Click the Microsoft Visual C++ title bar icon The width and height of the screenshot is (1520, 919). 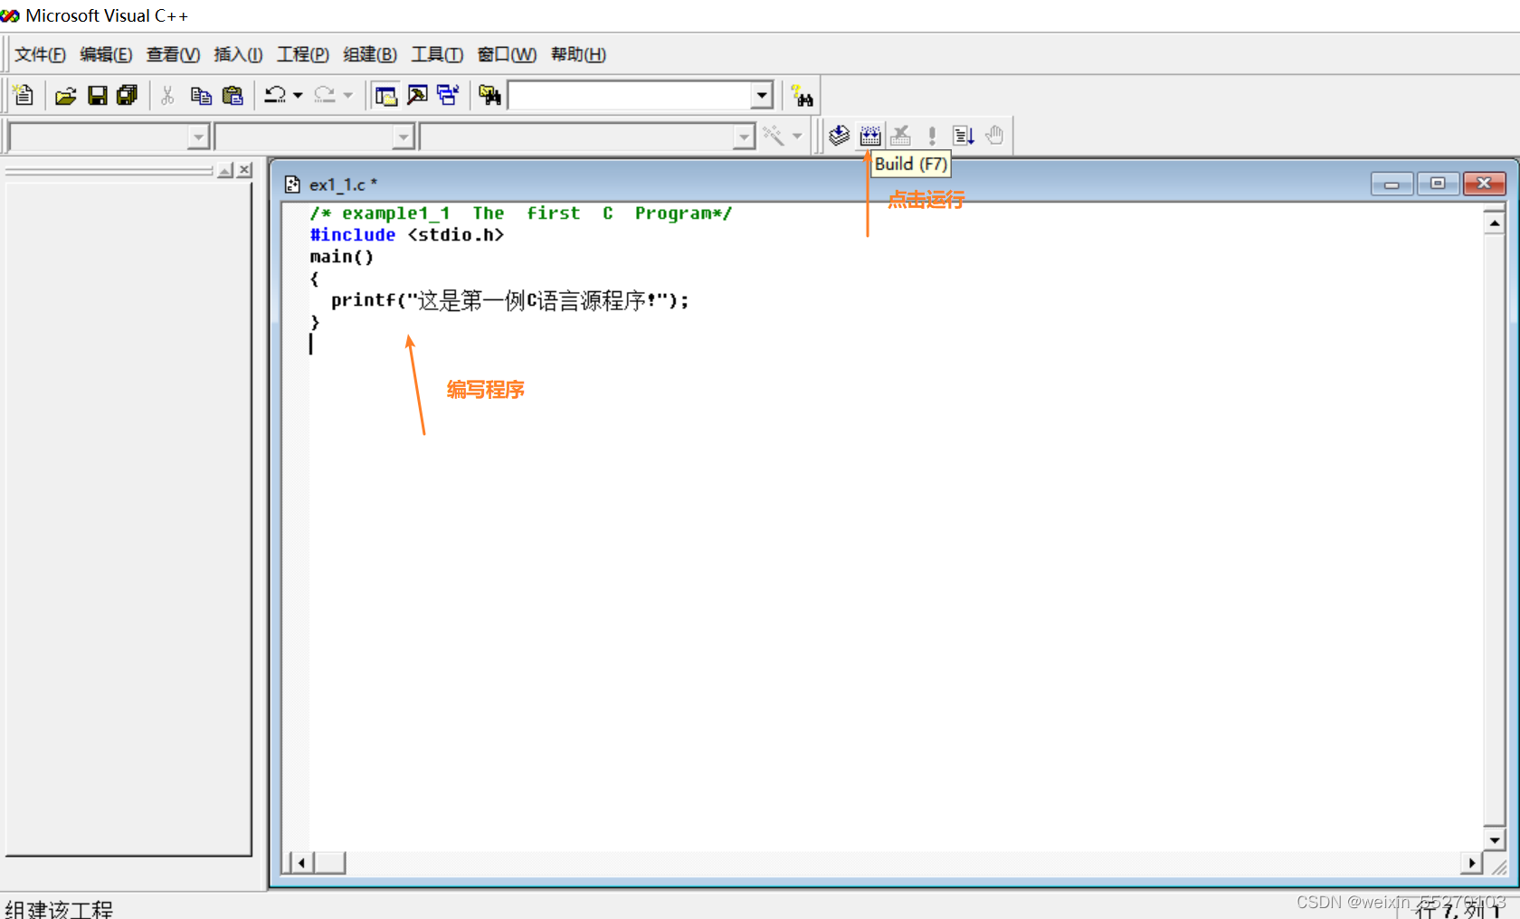[x=10, y=15]
